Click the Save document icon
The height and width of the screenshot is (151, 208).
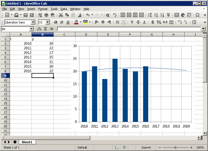click(x=26, y=15)
